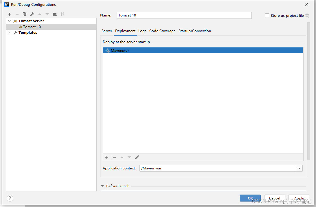Screen dimensions: 316x207
Task: Remove the selected run configuration
Action: (17, 14)
